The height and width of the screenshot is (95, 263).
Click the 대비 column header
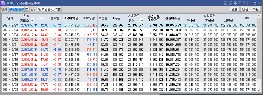coord(41,18)
